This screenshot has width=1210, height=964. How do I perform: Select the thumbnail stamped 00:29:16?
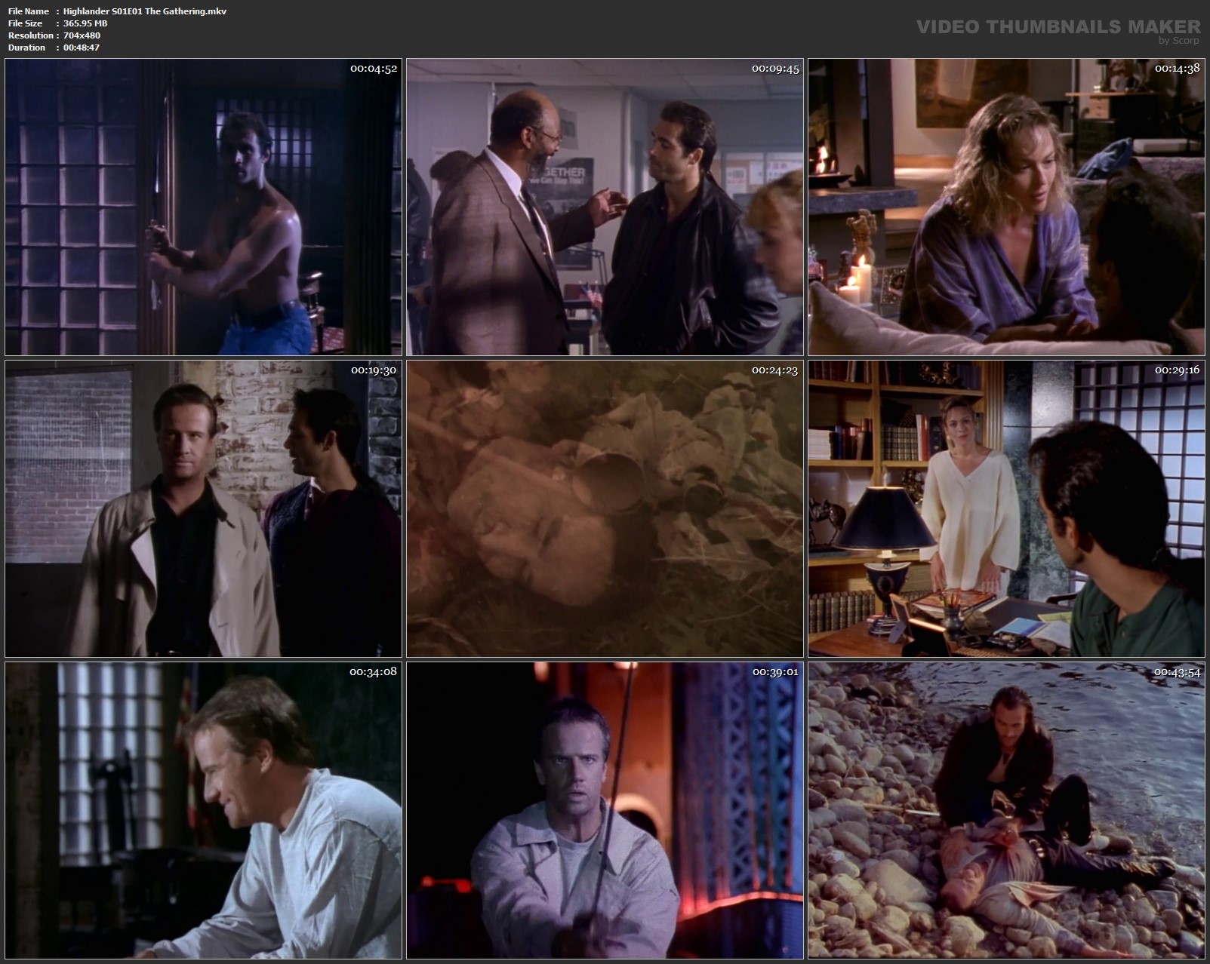tap(1006, 508)
